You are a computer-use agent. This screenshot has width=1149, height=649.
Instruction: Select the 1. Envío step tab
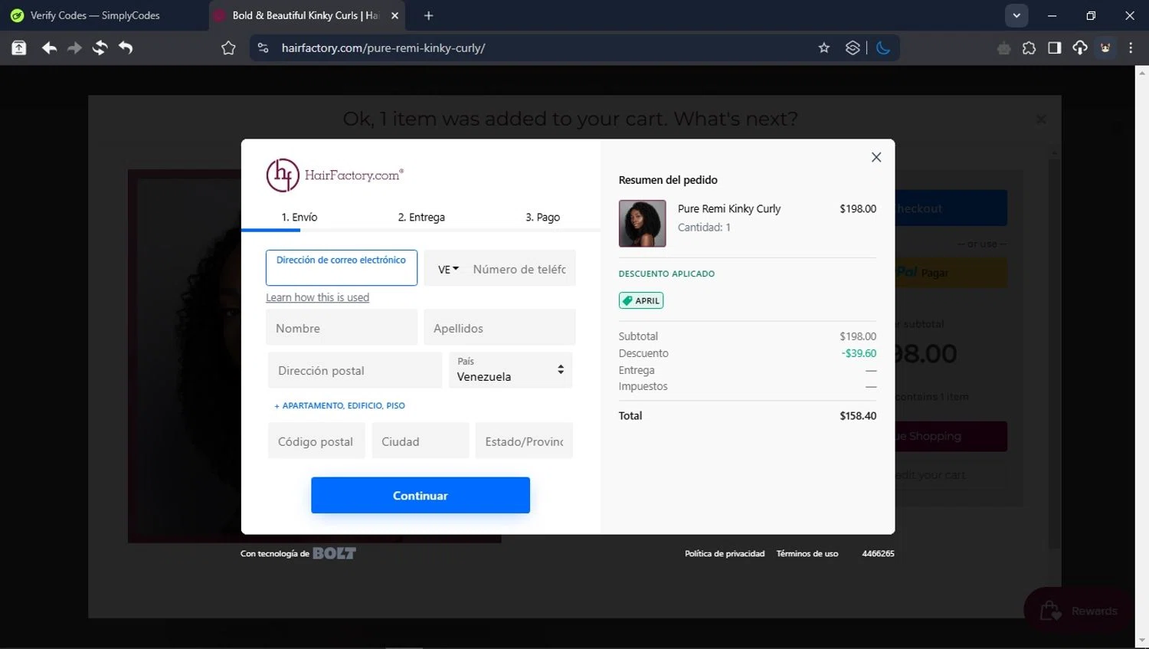coord(300,217)
